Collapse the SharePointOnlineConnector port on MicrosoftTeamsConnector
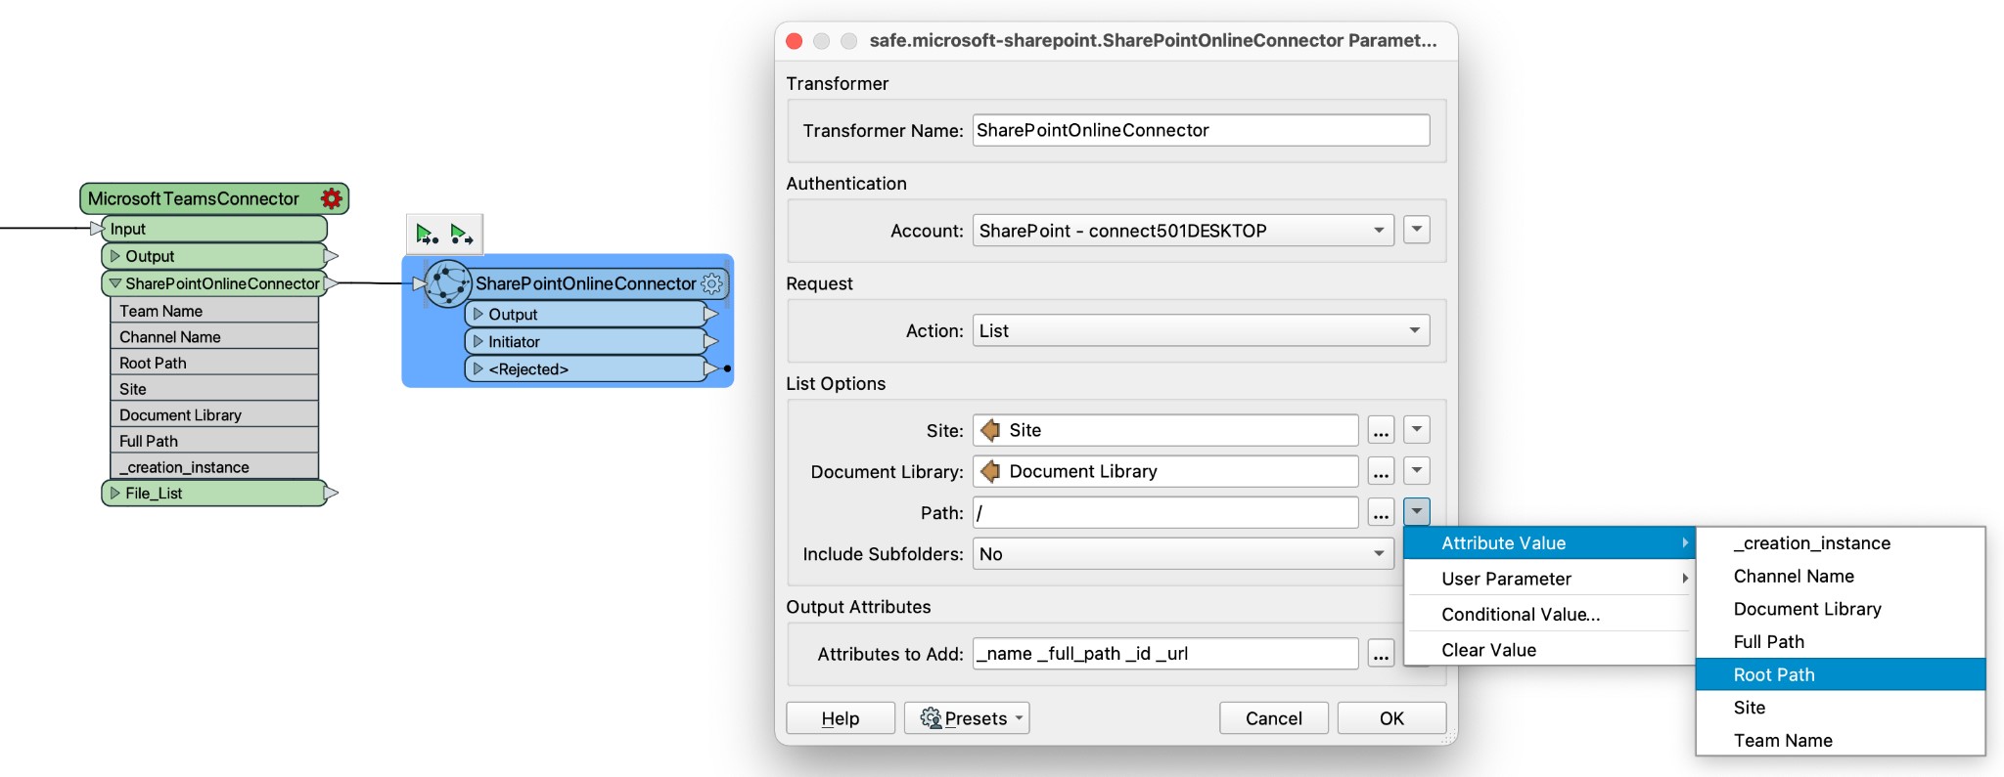This screenshot has height=777, width=2004. click(115, 283)
